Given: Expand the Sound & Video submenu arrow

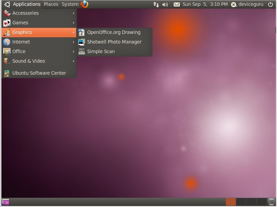Looking at the screenshot, I should point(73,61).
